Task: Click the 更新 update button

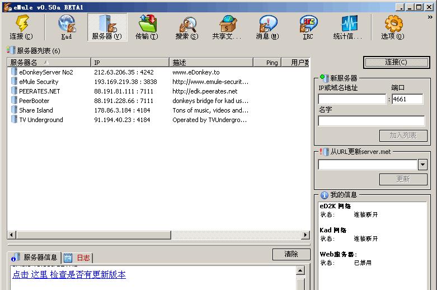Action: click(403, 179)
